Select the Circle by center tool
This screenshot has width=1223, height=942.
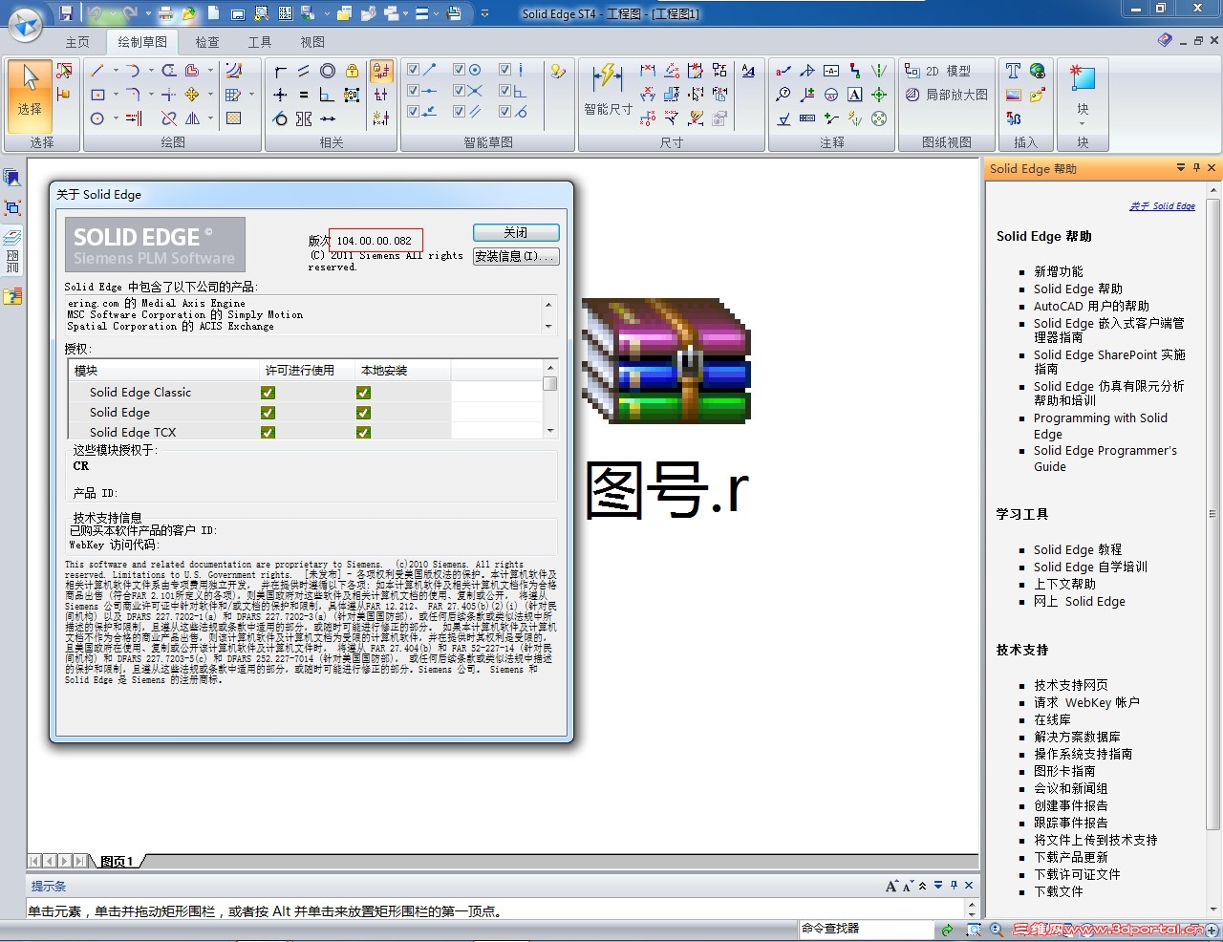tap(97, 118)
